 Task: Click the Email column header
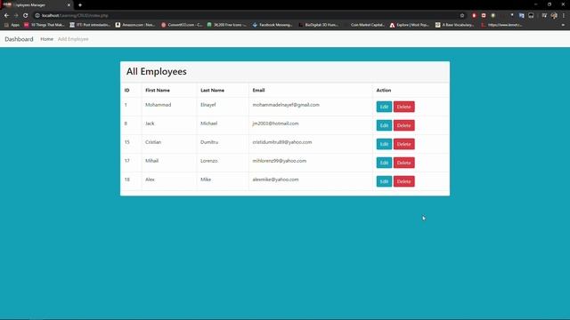tap(258, 90)
